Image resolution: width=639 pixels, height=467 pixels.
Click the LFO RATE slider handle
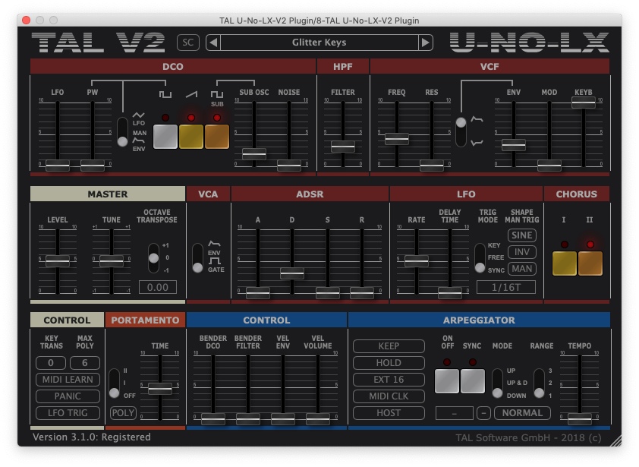pos(417,260)
